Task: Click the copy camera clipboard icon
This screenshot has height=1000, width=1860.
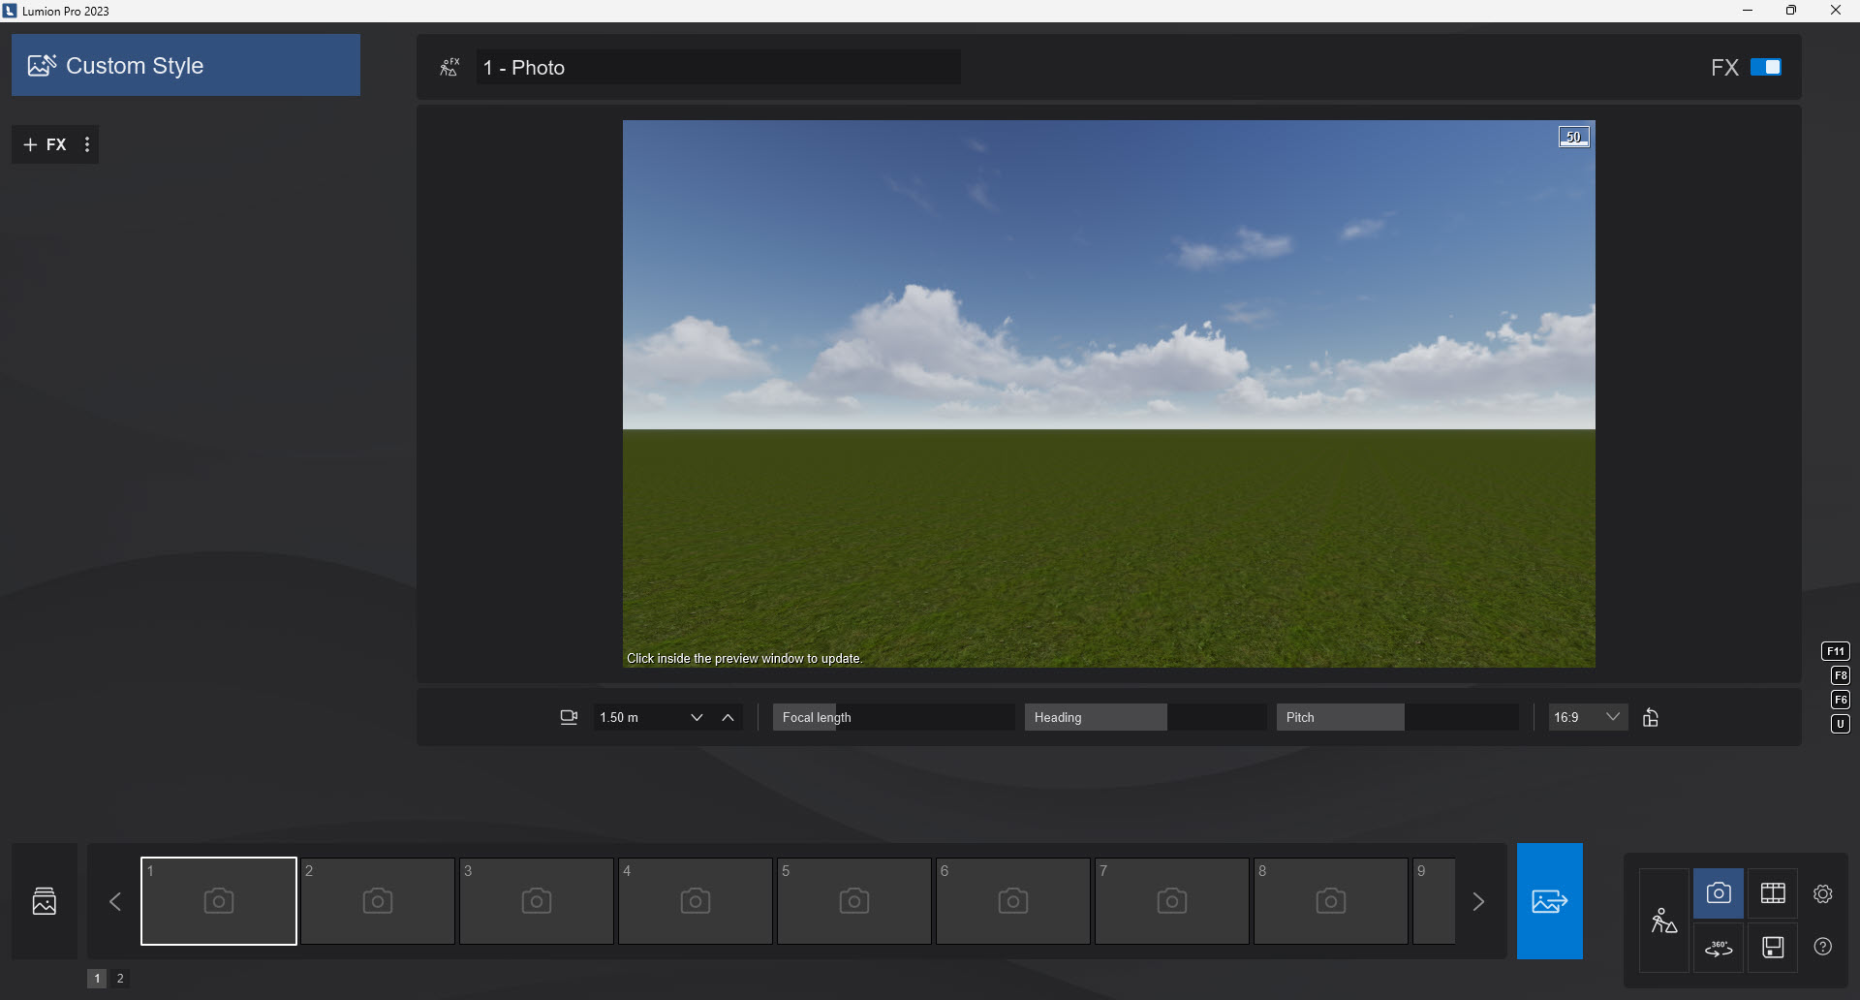Action: click(x=1652, y=717)
